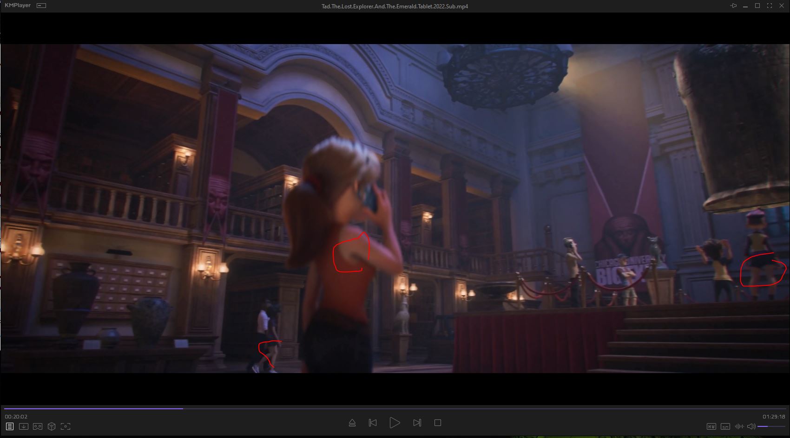790x438 pixels.
Task: Toggle subtitles display on or off
Action: coord(725,426)
